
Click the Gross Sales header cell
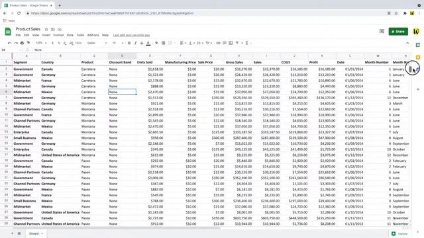click(238, 62)
